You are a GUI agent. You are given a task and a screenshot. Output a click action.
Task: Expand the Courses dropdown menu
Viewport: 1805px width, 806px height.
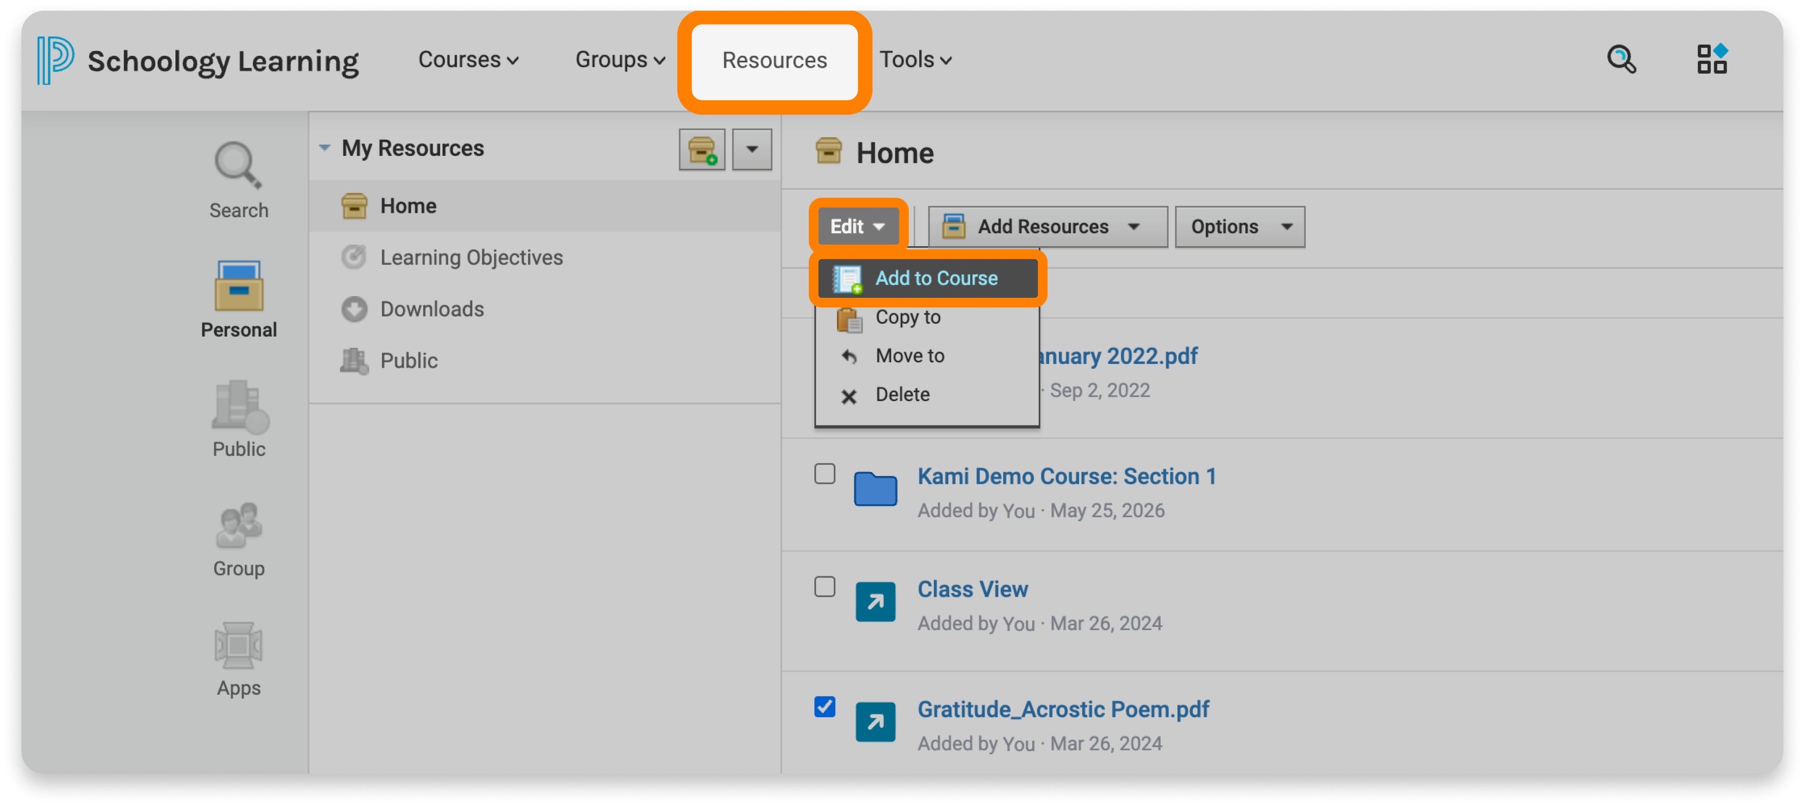click(468, 60)
